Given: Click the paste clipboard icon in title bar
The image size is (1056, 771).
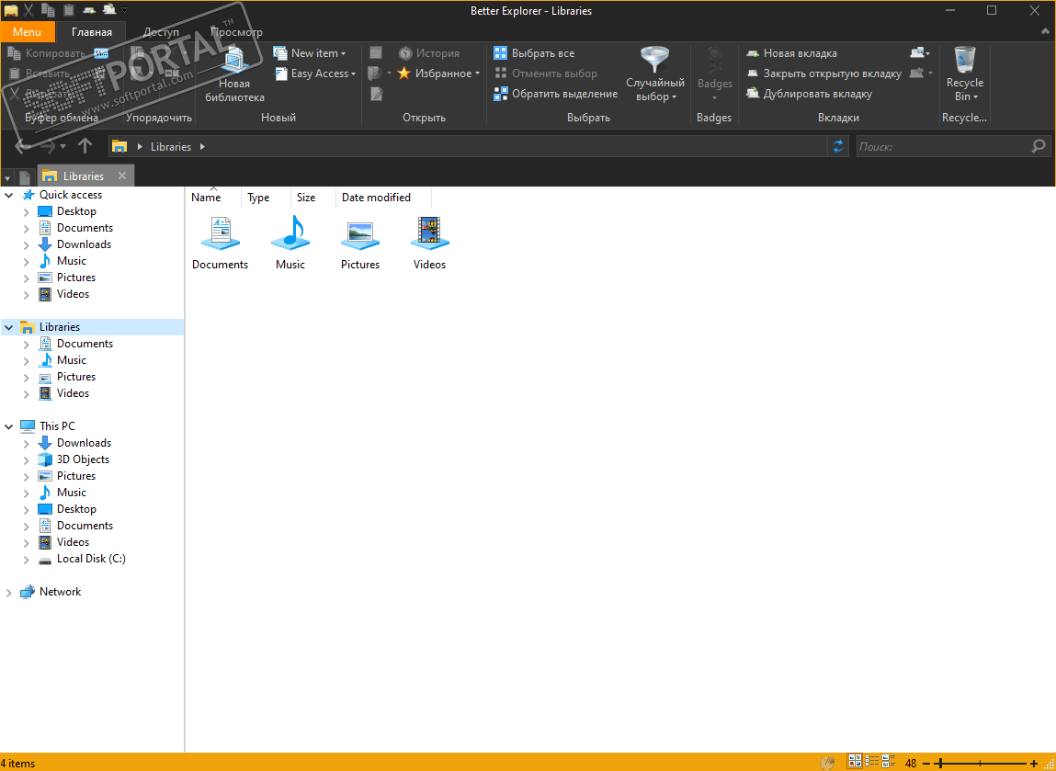Looking at the screenshot, I should [x=69, y=9].
